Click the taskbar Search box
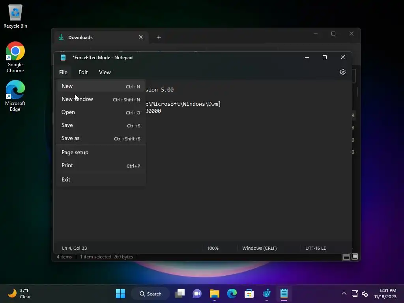 coord(150,294)
